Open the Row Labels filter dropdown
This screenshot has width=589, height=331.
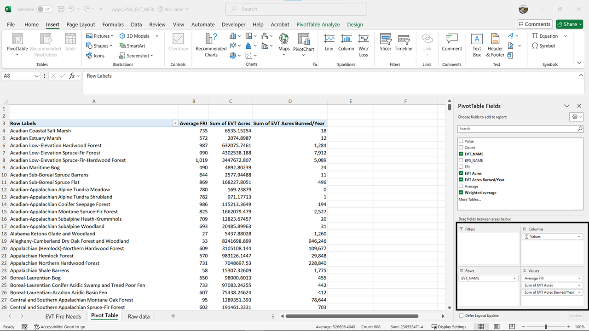(x=175, y=123)
